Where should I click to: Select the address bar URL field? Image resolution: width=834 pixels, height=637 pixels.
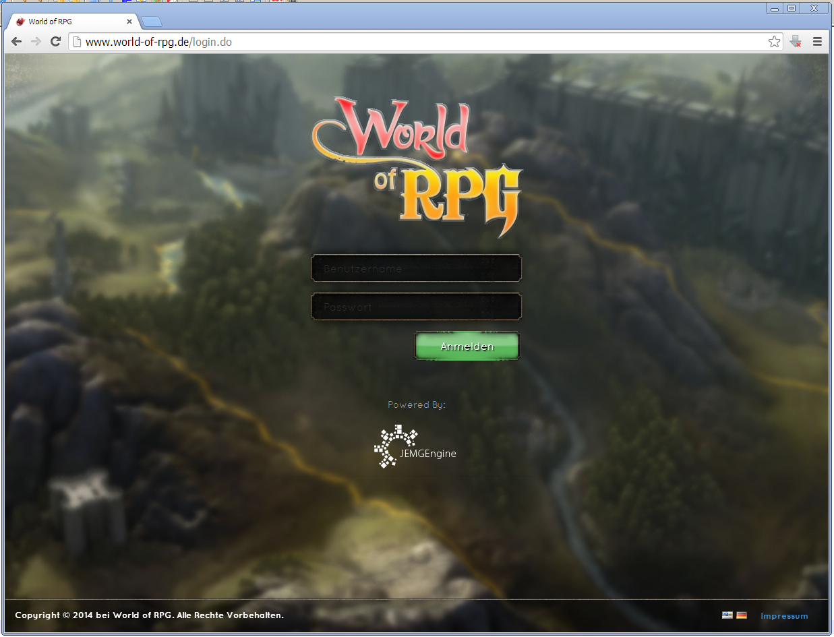426,42
